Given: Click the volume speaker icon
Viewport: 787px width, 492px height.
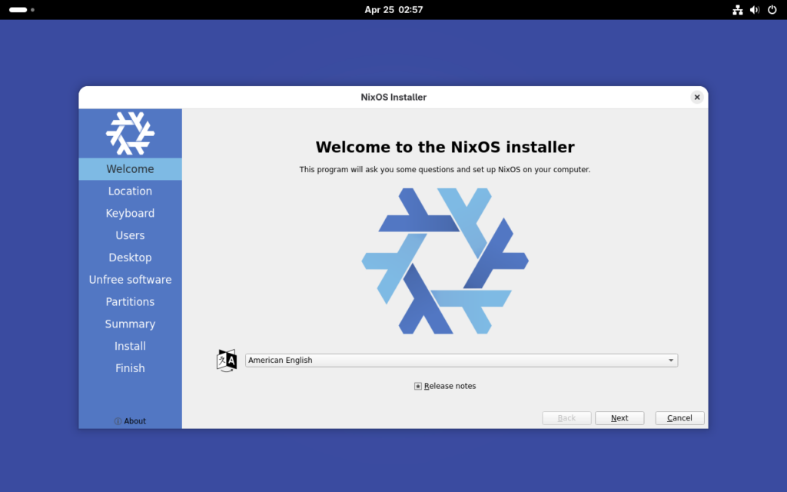Looking at the screenshot, I should (755, 10).
